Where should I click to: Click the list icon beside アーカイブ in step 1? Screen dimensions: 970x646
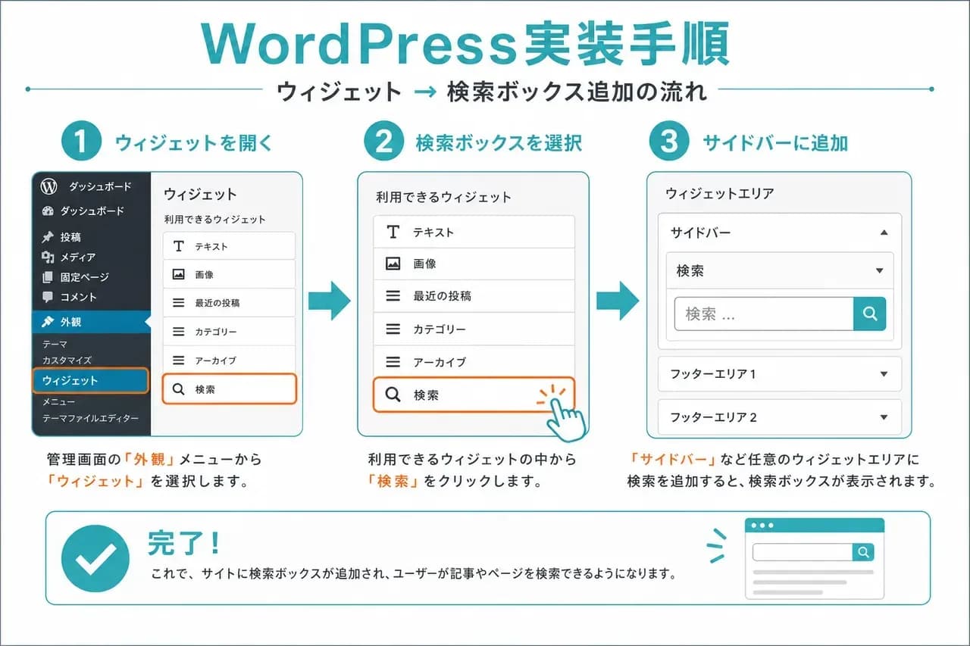(179, 360)
